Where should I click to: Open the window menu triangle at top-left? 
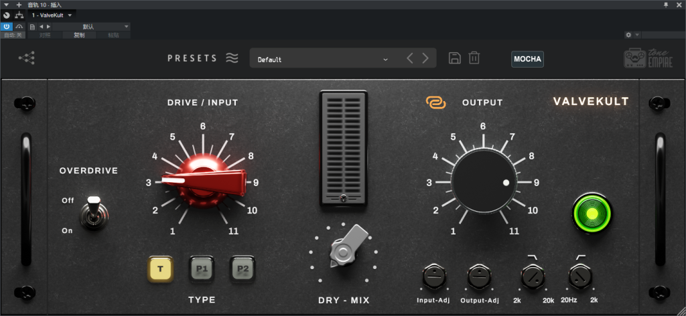pos(6,5)
